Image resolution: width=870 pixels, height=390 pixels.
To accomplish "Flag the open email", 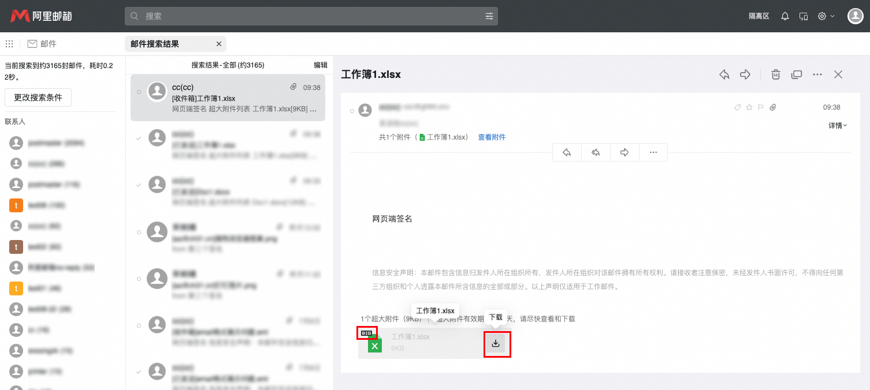I will (760, 107).
